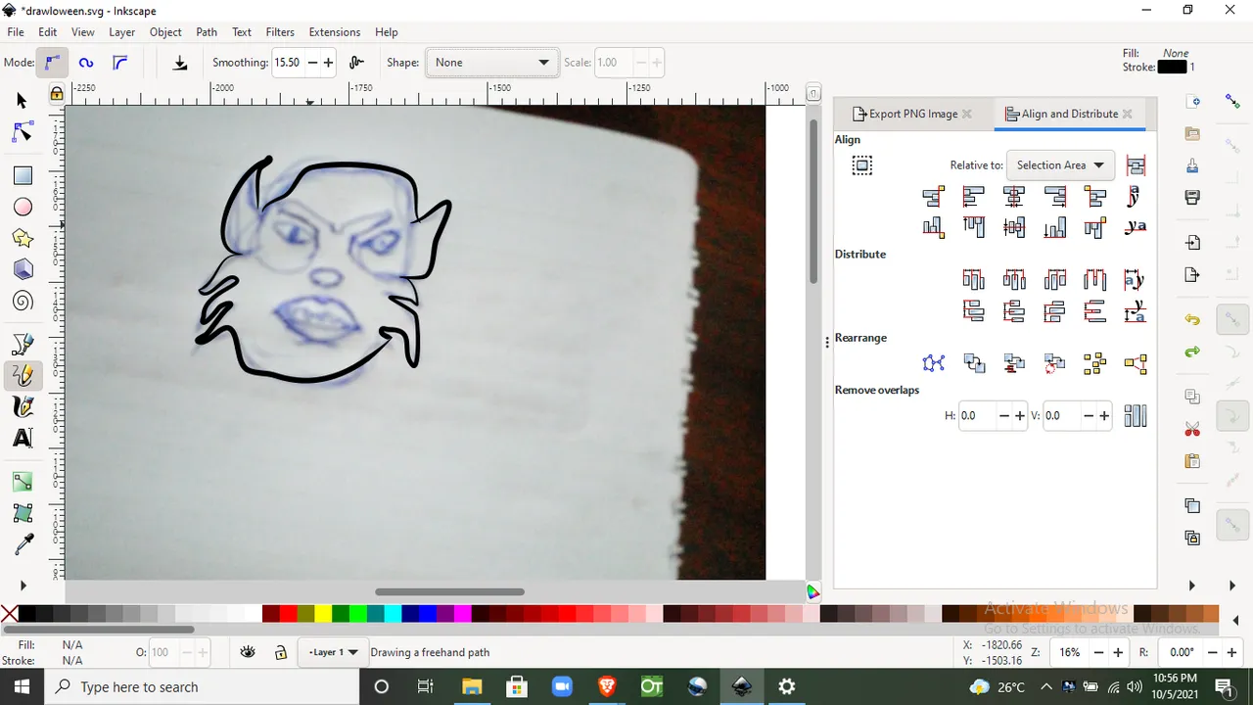1253x705 pixels.
Task: Open the Extensions menu
Action: click(x=335, y=32)
